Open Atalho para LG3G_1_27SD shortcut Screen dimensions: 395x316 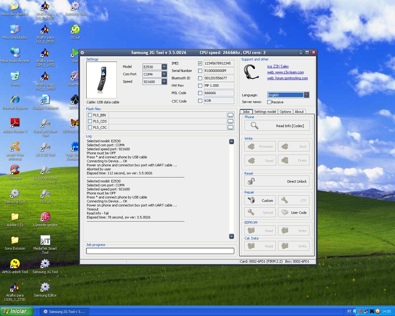click(15, 292)
